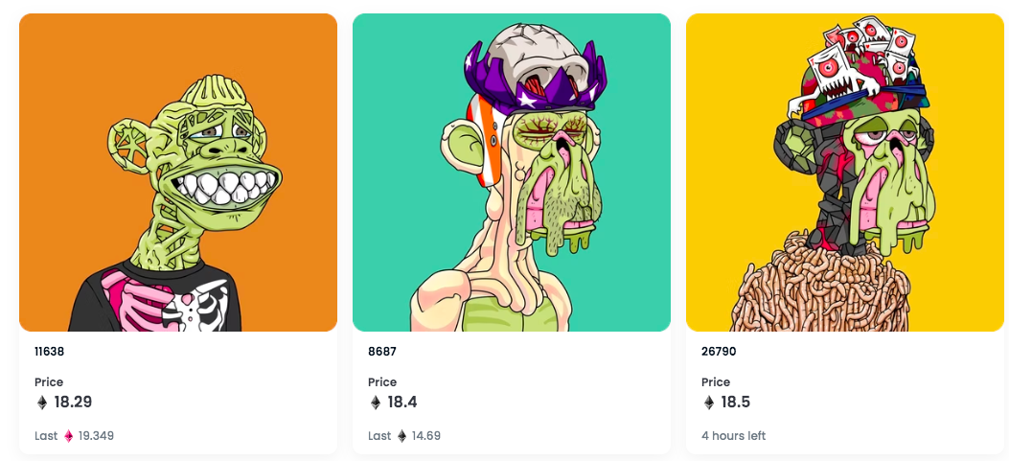1009x461 pixels.
Task: Click the last sale value 19.349
Action: pyautogui.click(x=96, y=436)
